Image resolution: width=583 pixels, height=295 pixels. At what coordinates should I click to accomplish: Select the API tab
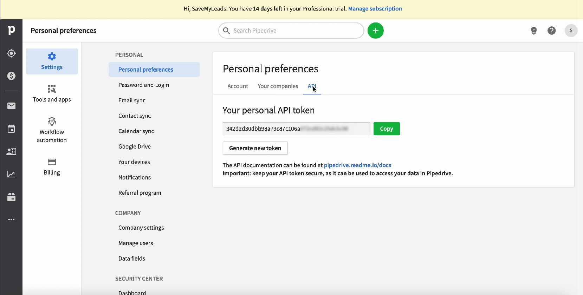[x=312, y=86]
